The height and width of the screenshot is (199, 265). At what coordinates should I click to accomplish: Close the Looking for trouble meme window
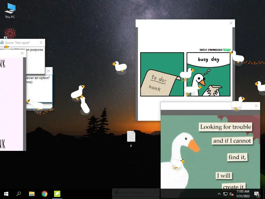click(256, 106)
